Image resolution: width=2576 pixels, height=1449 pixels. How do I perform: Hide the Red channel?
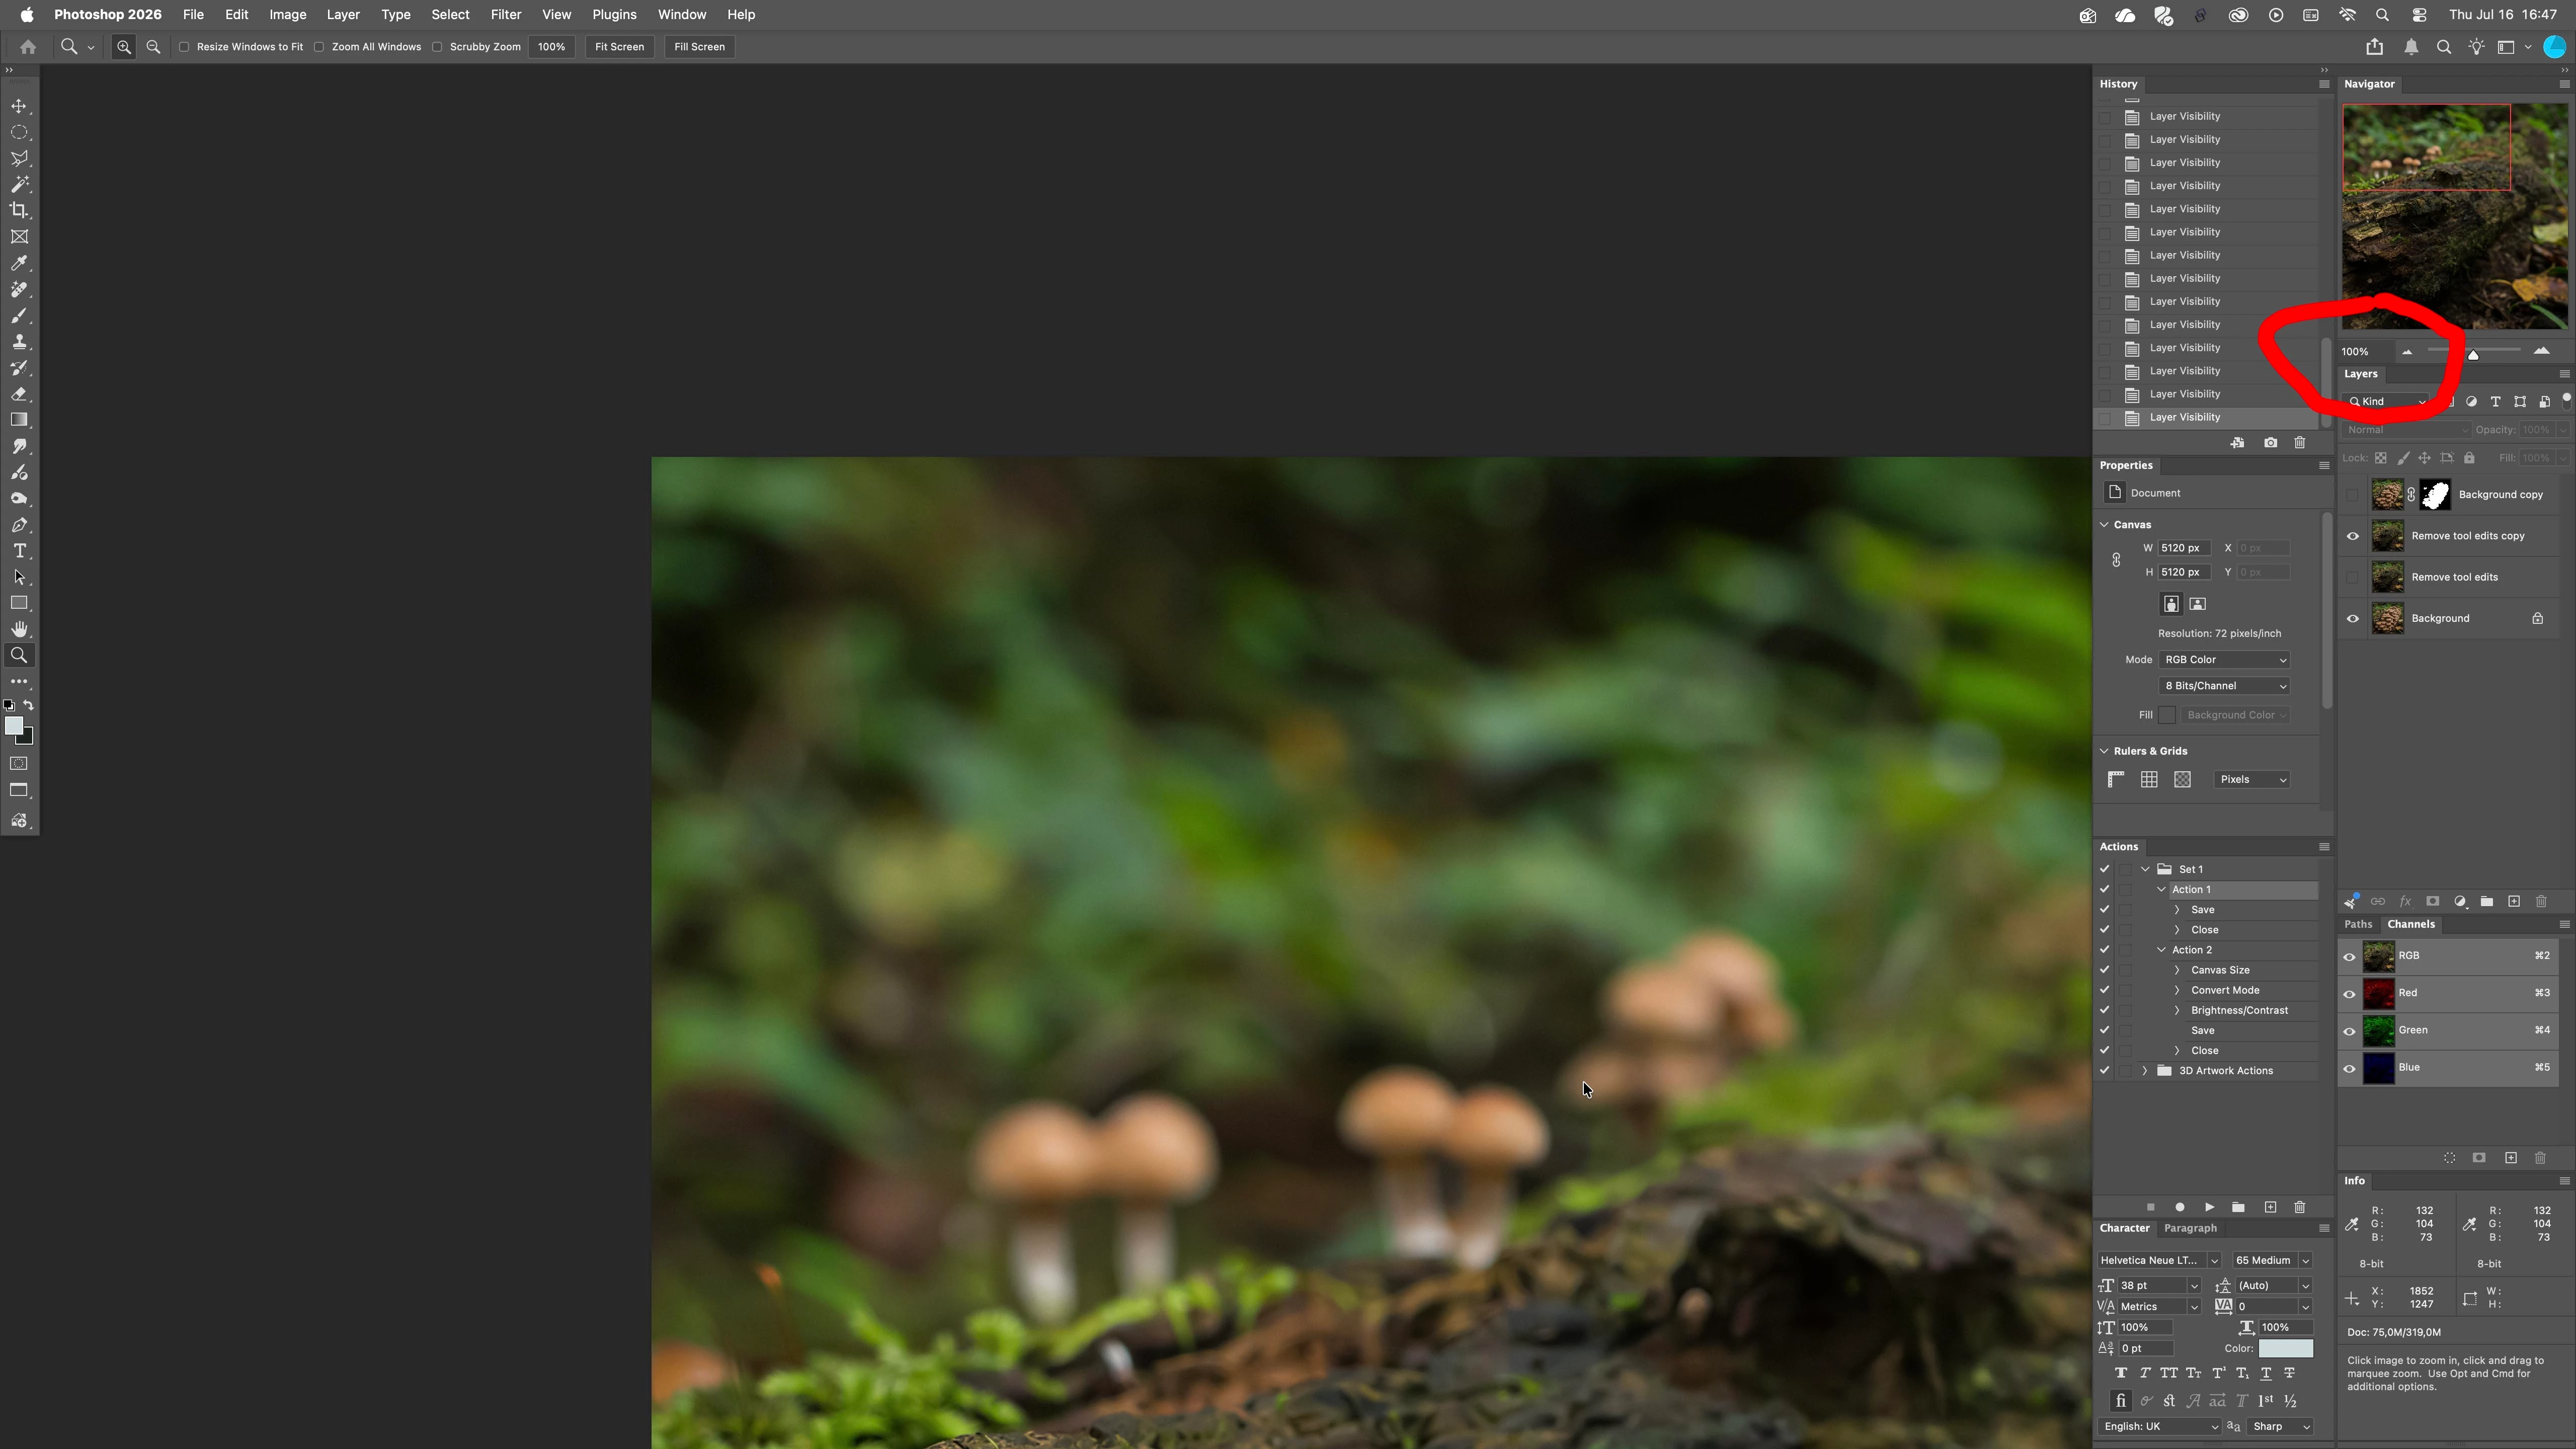point(2349,993)
